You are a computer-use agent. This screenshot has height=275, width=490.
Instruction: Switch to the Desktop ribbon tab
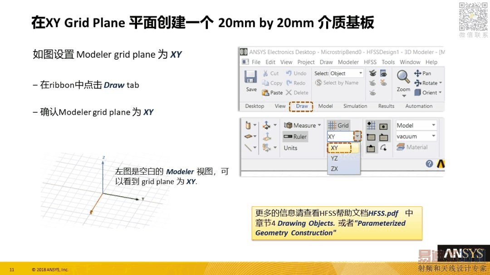(x=255, y=106)
